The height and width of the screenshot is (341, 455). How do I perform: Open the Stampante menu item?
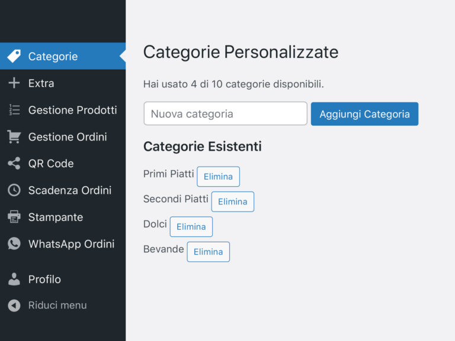pos(63,217)
